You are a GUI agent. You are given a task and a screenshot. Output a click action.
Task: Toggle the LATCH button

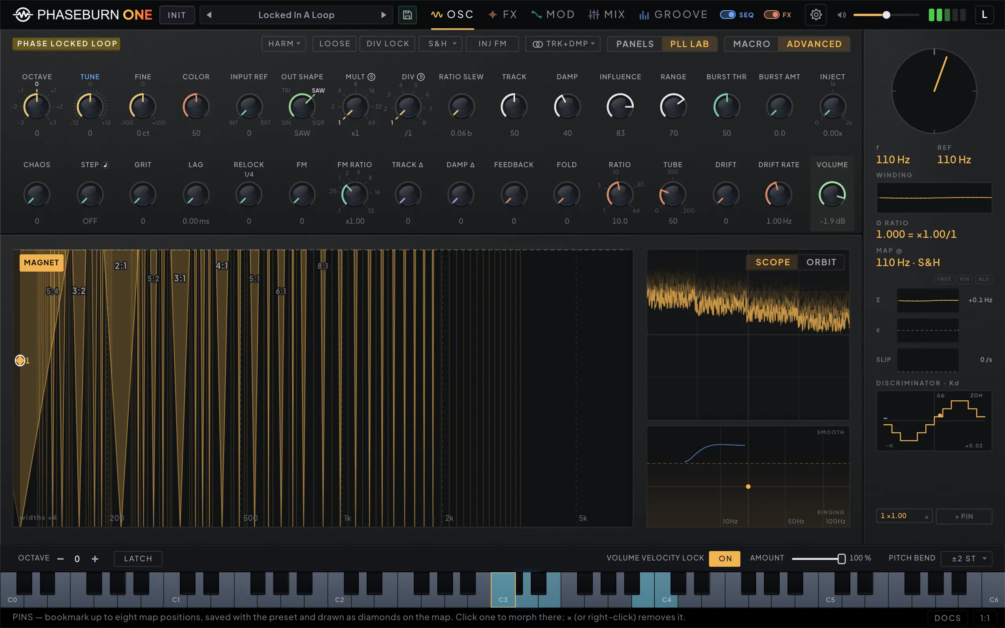pos(138,559)
